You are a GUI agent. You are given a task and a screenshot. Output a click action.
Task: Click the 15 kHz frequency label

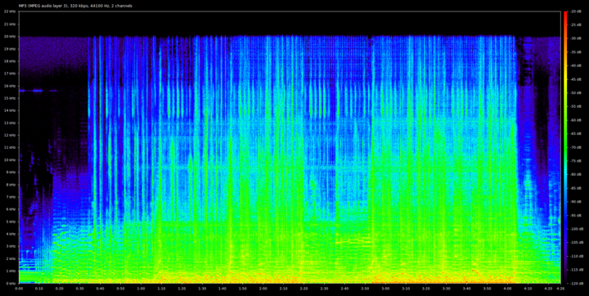coord(9,98)
